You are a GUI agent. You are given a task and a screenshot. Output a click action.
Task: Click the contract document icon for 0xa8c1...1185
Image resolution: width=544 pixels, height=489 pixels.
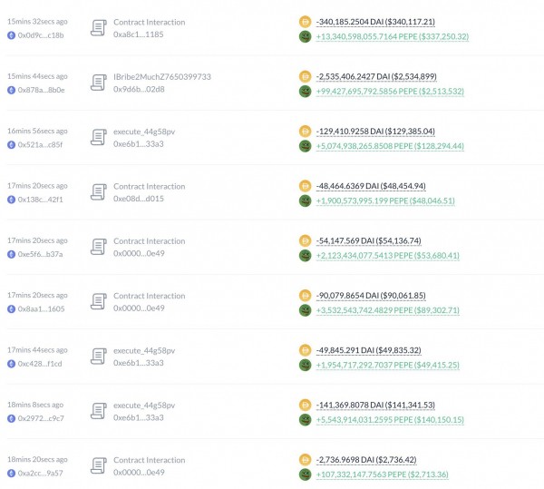click(98, 27)
